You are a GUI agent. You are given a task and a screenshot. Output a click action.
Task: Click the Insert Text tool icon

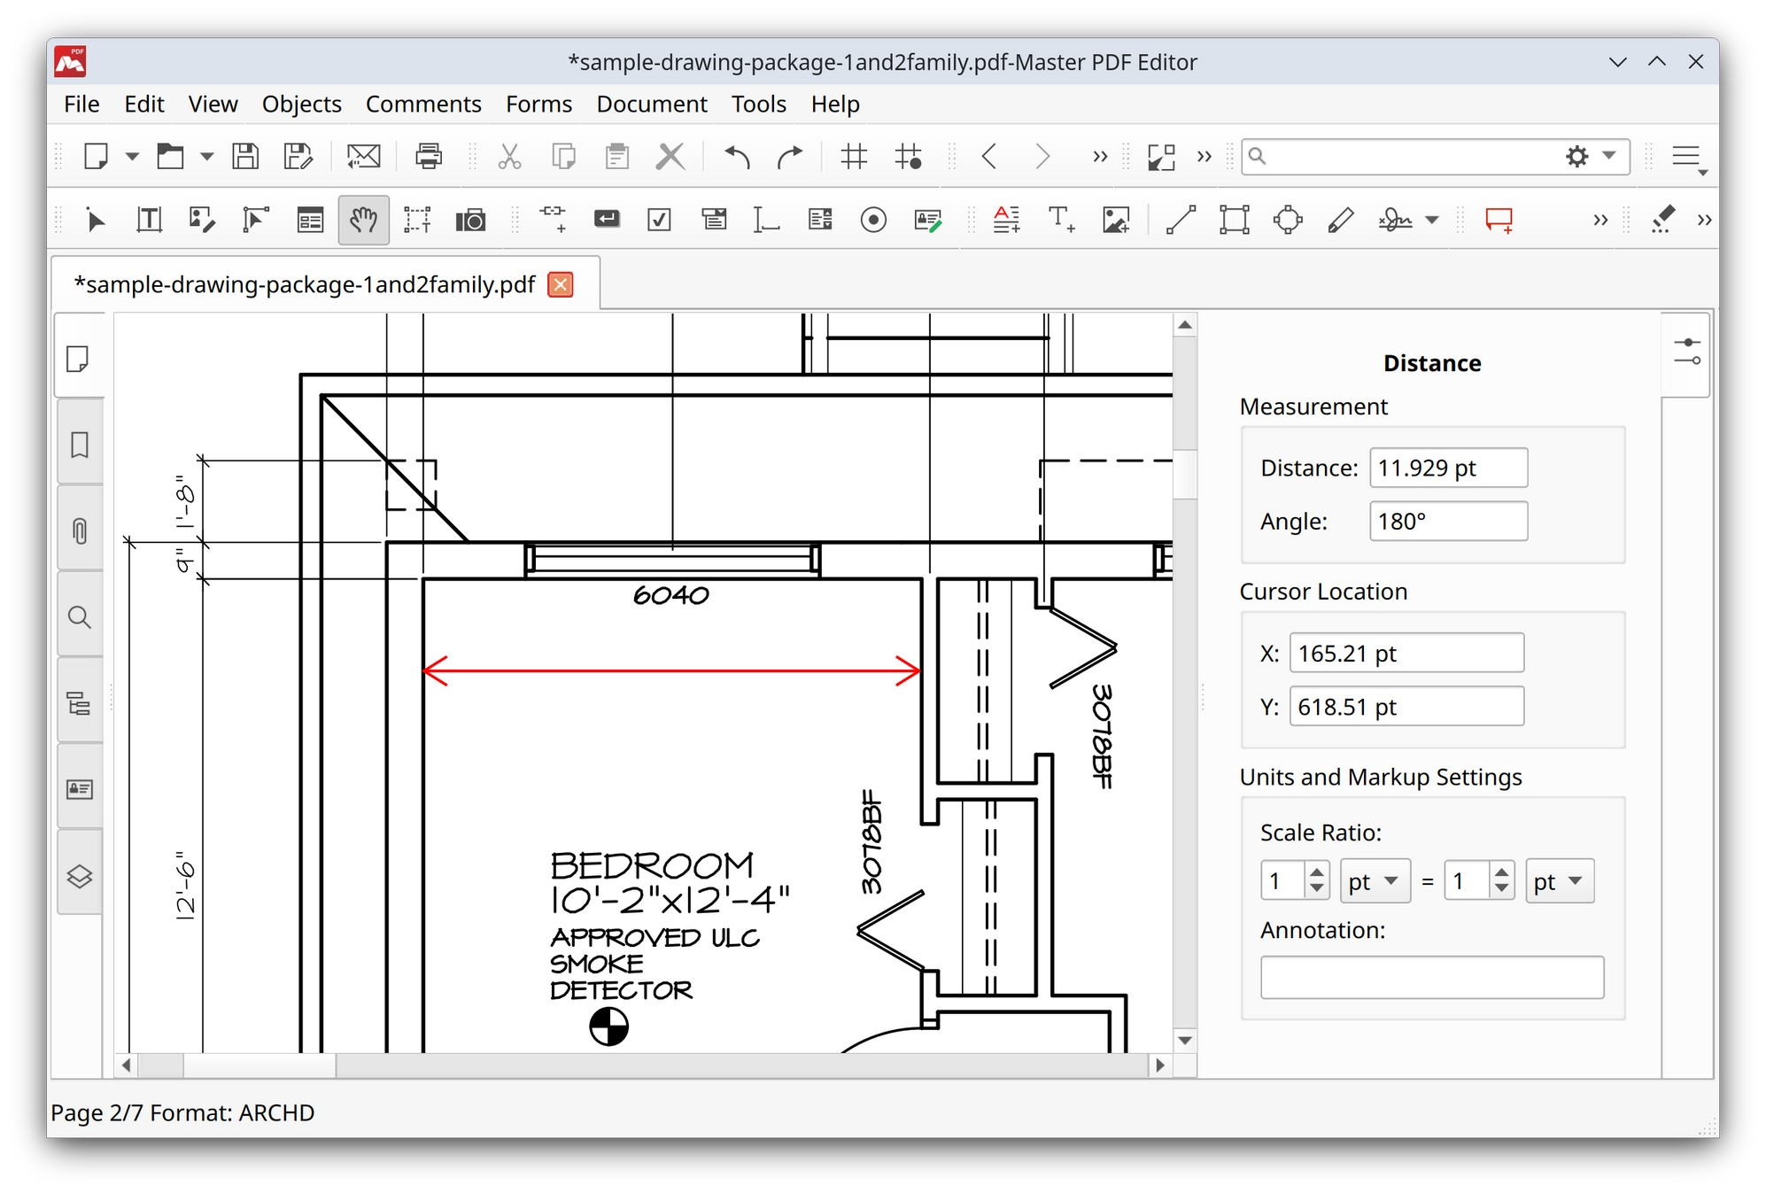coord(1061,220)
